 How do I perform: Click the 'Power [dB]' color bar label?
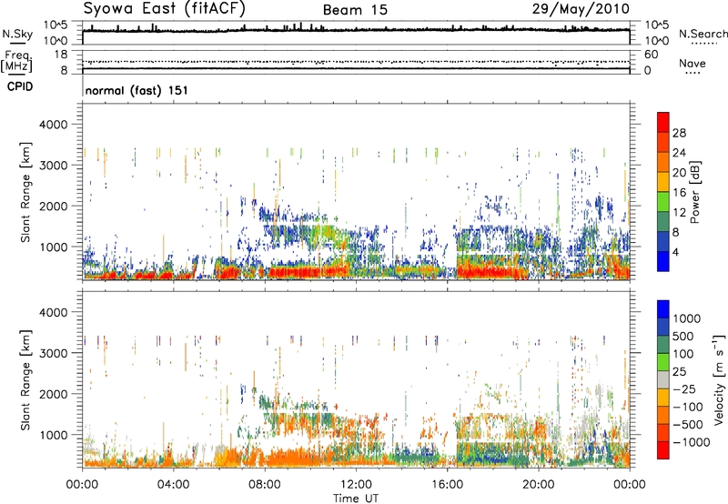point(694,192)
